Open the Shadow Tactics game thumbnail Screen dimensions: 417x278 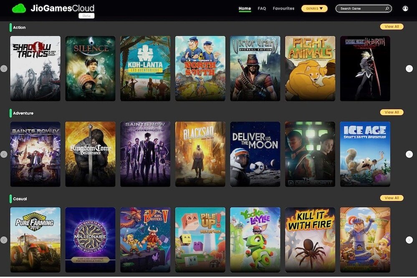(x=35, y=68)
